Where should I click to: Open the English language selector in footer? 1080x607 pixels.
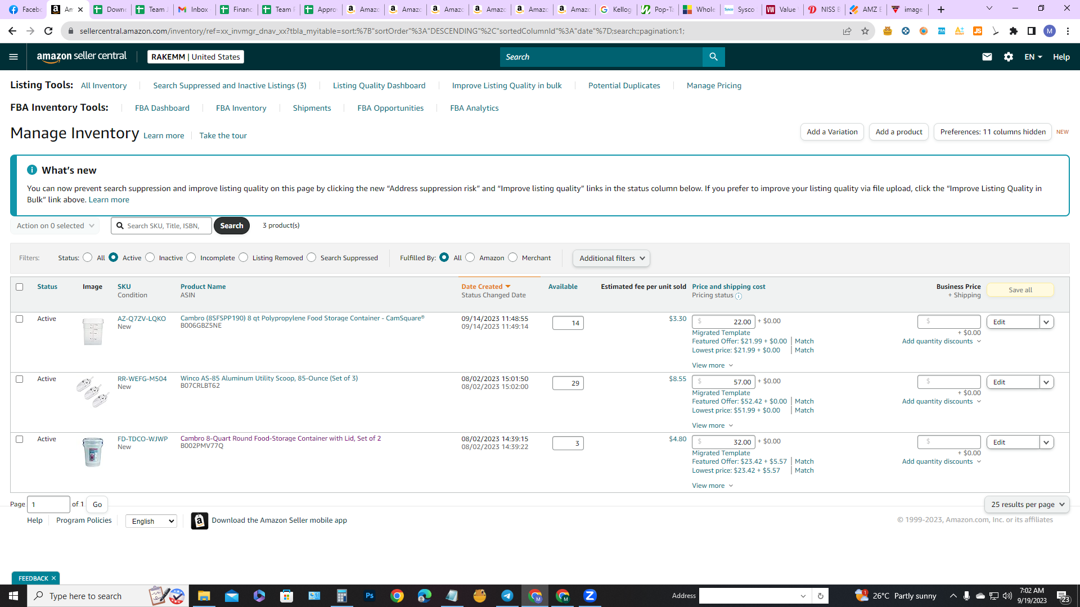(151, 521)
